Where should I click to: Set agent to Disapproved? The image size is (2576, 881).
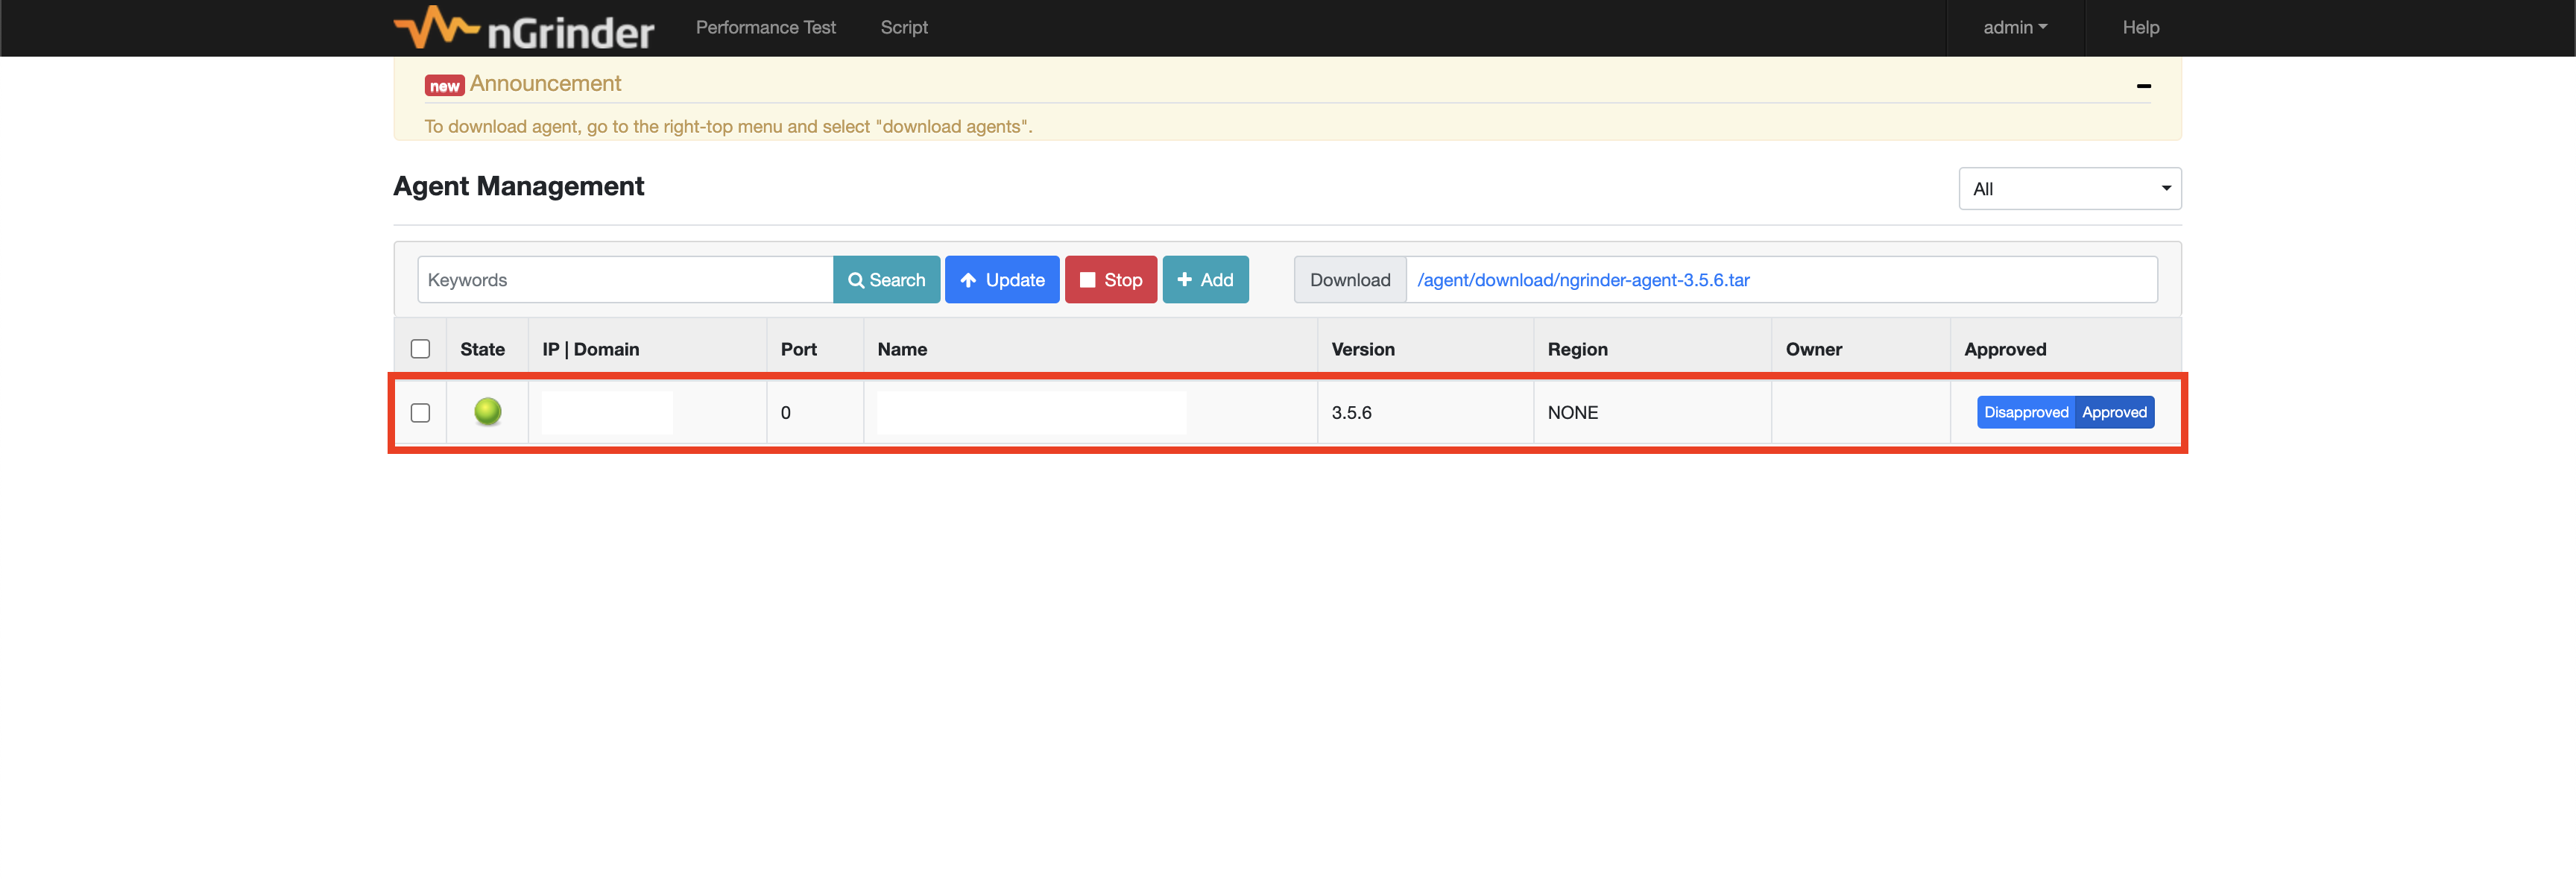[x=2025, y=412]
